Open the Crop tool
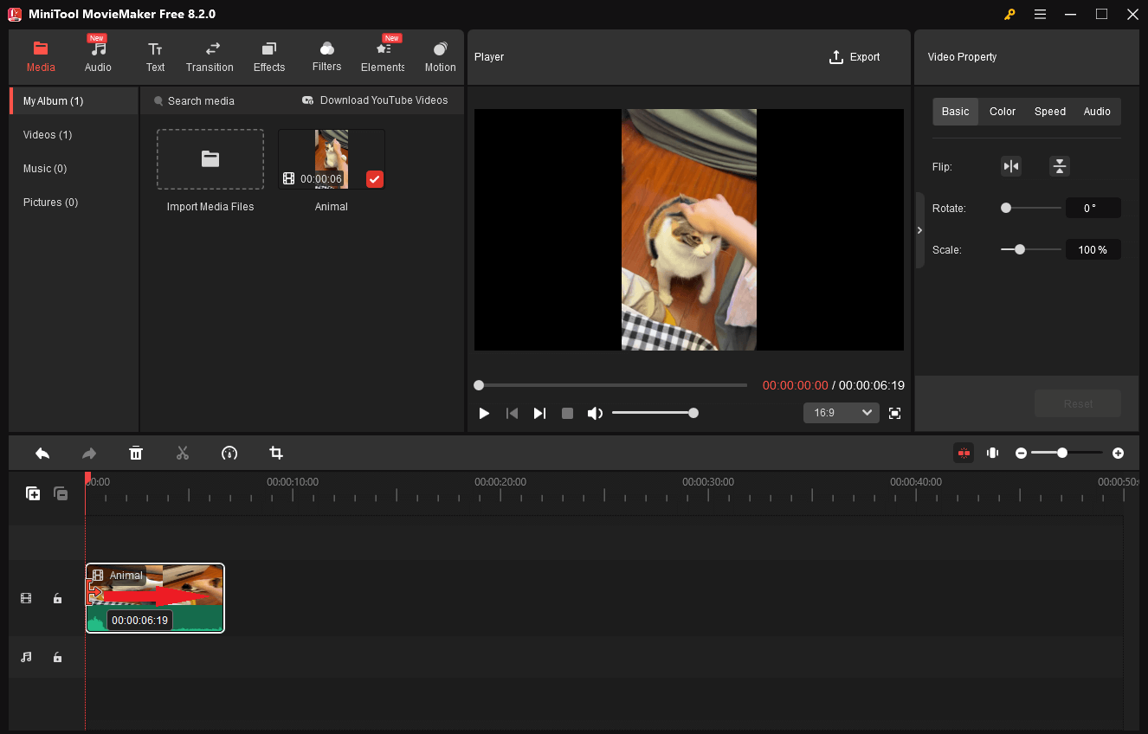The height and width of the screenshot is (734, 1148). point(275,453)
